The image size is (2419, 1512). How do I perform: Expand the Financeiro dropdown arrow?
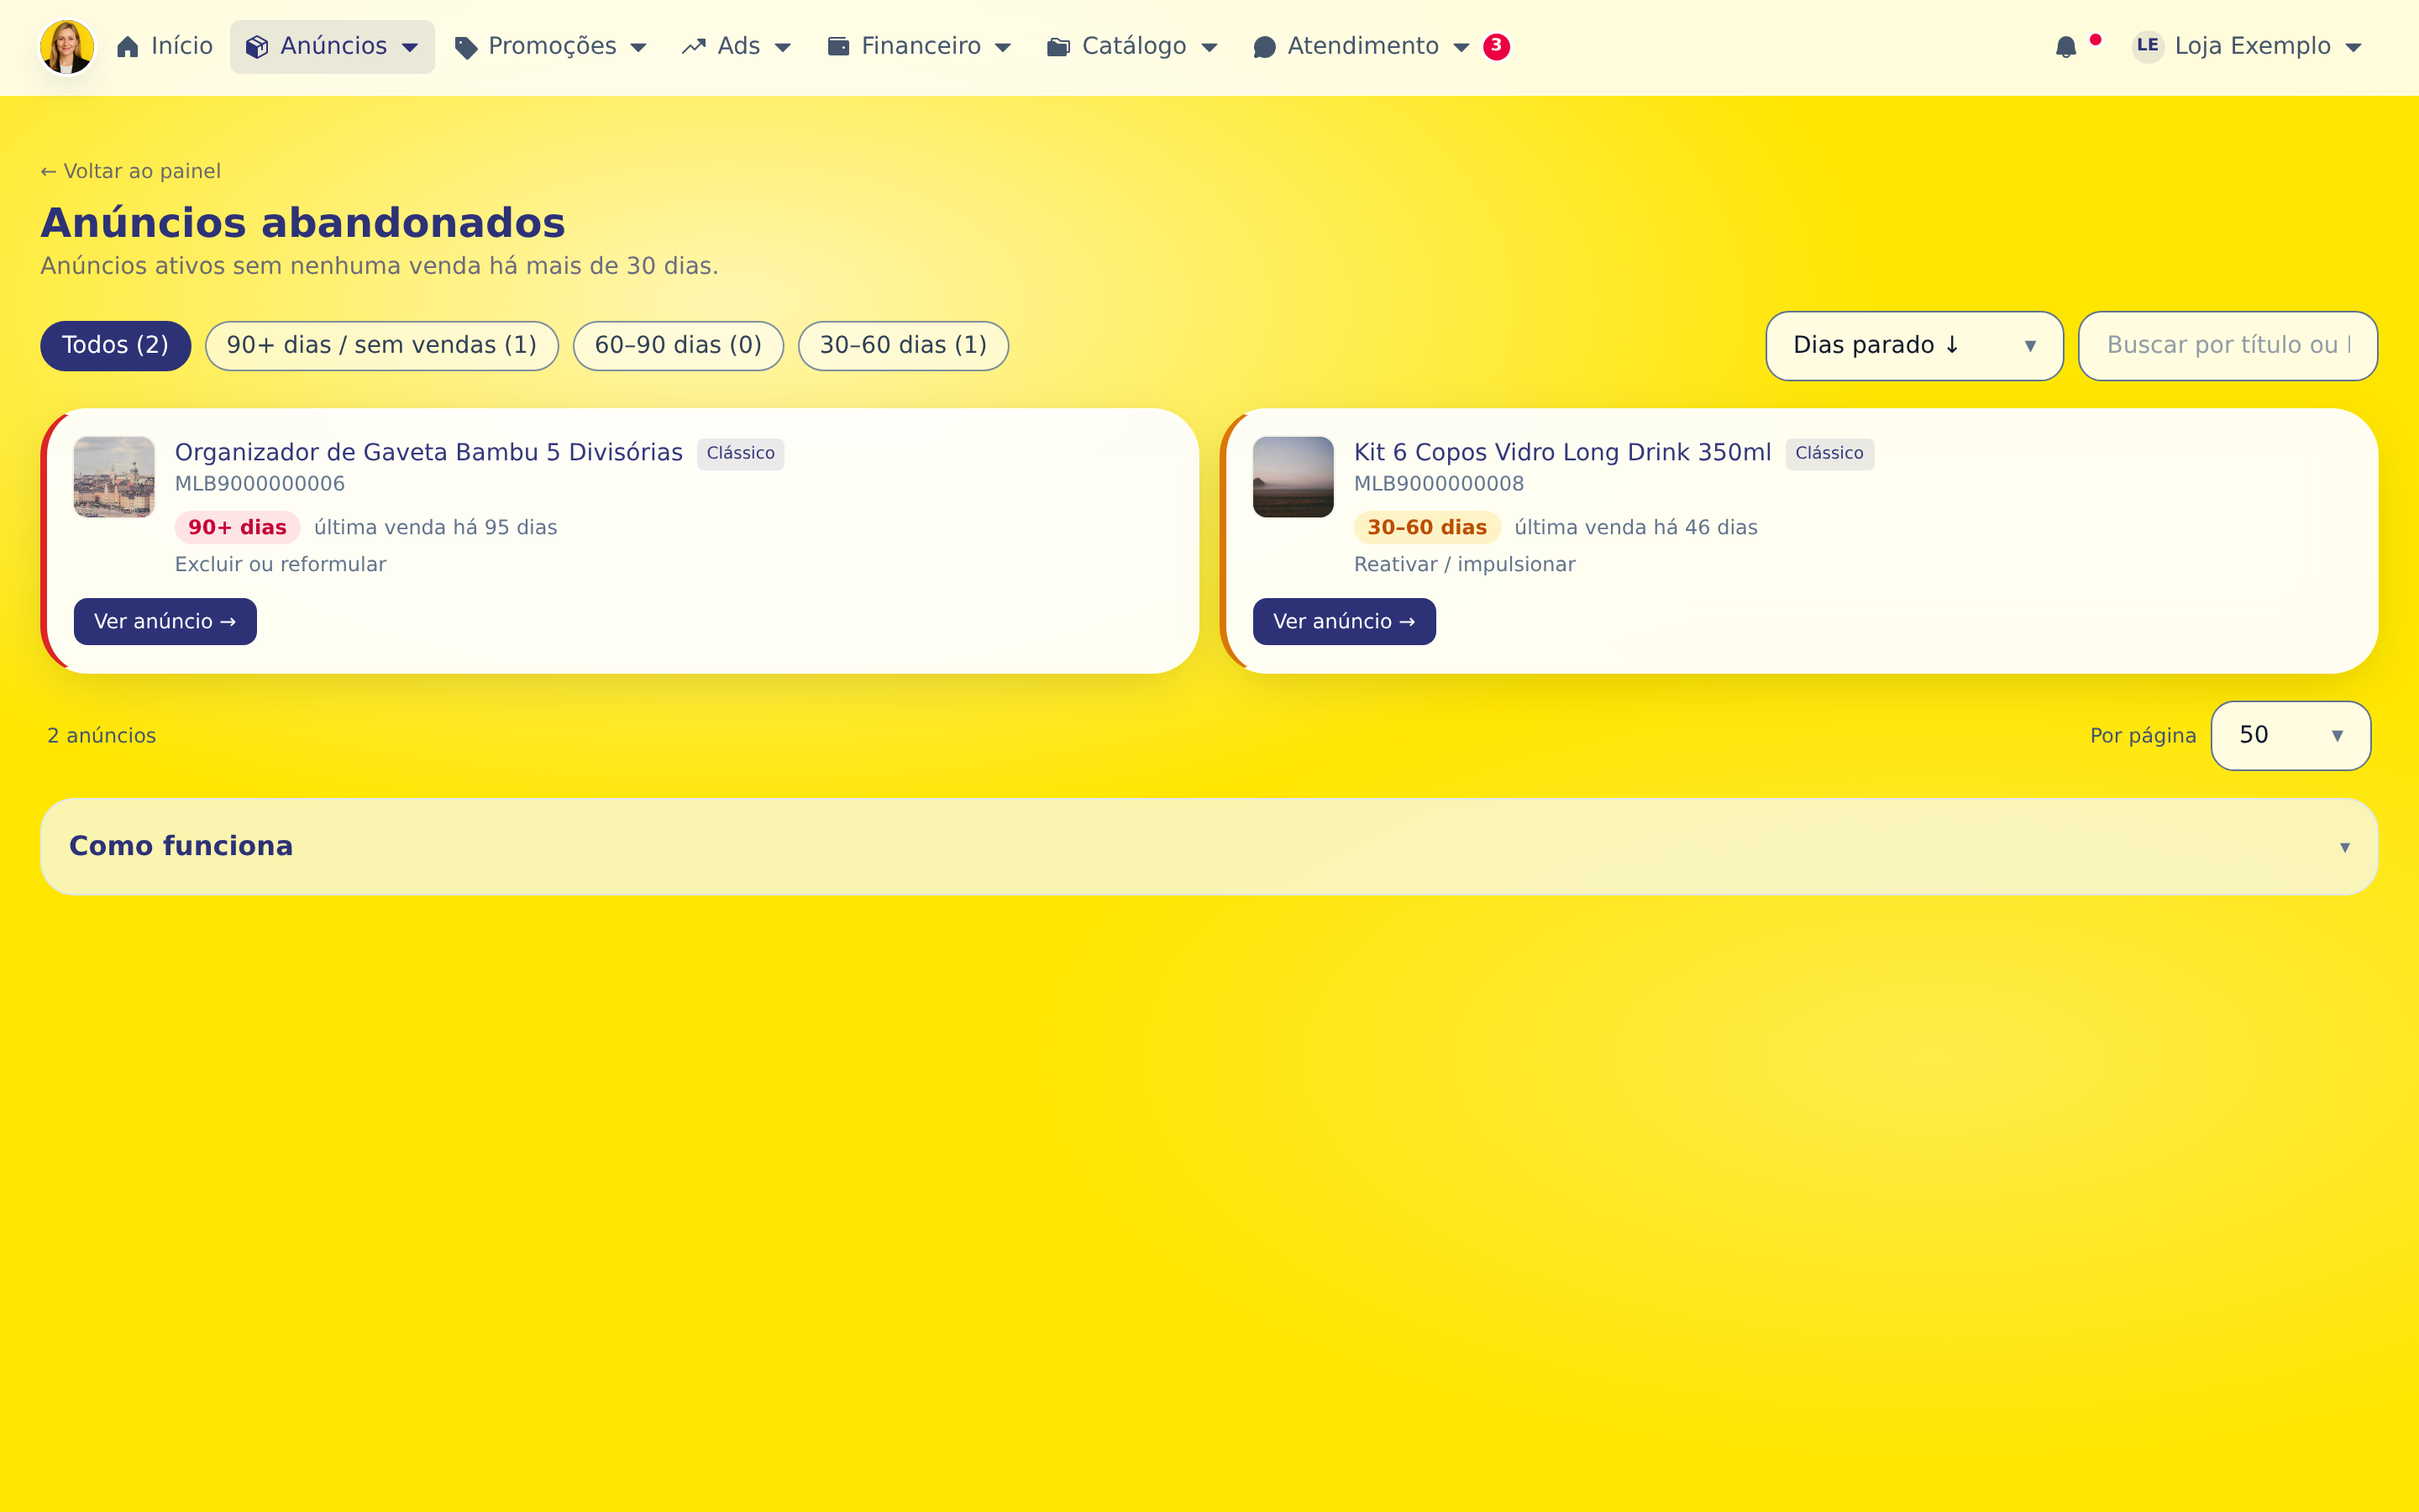click(x=1004, y=47)
